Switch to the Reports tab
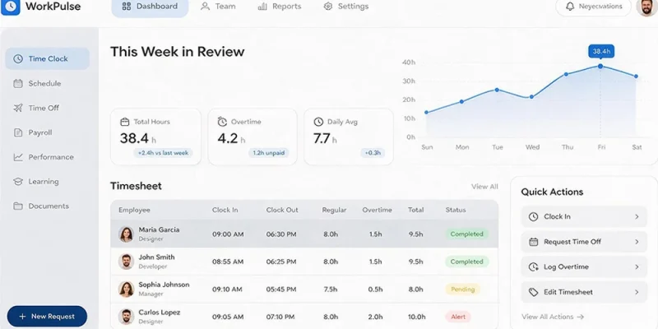 [x=280, y=7]
